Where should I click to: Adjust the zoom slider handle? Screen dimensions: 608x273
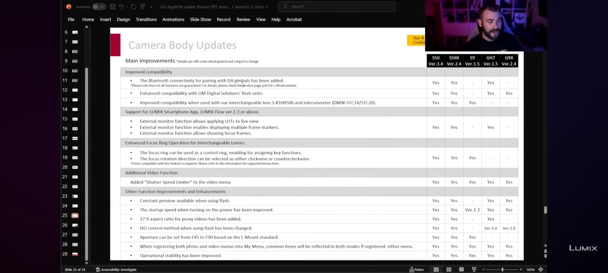pos(502,269)
